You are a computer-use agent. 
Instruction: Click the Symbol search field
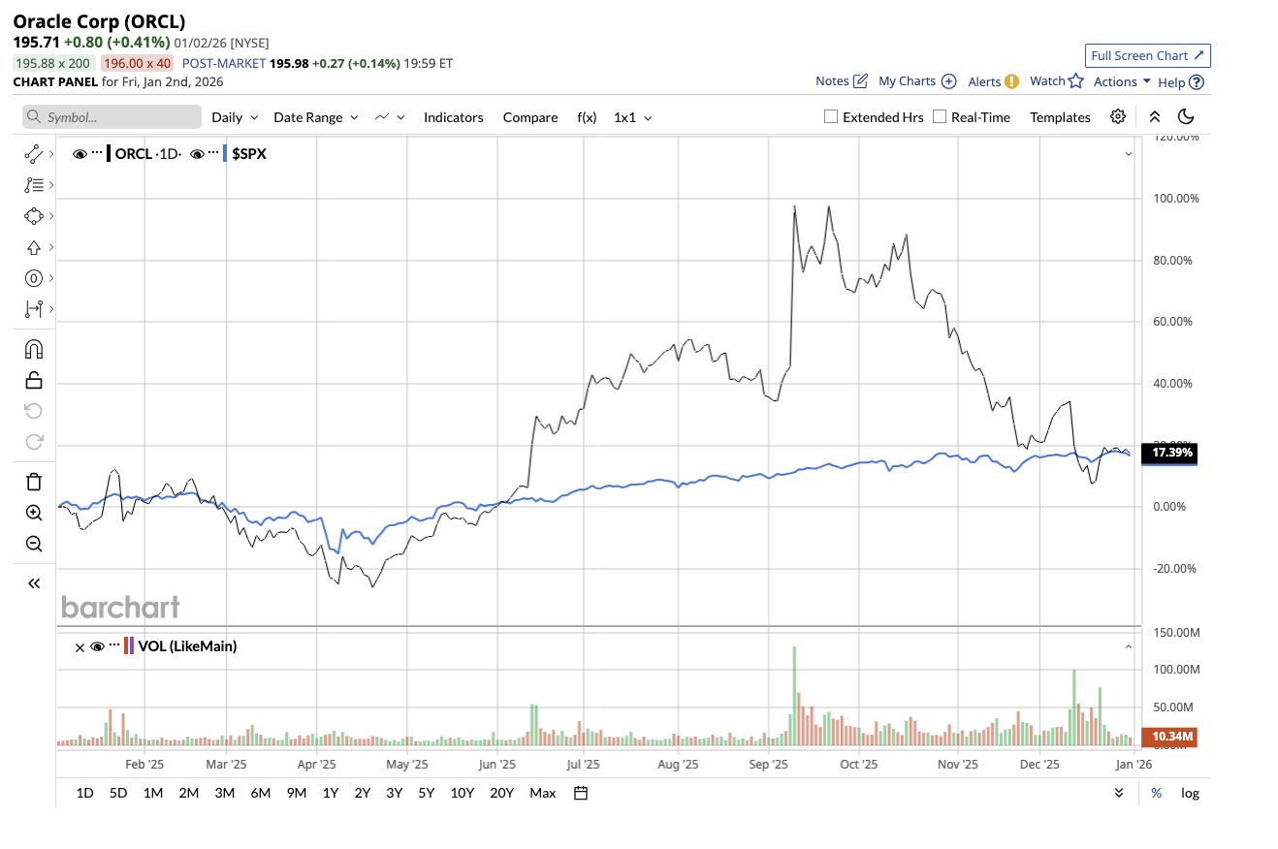(112, 117)
